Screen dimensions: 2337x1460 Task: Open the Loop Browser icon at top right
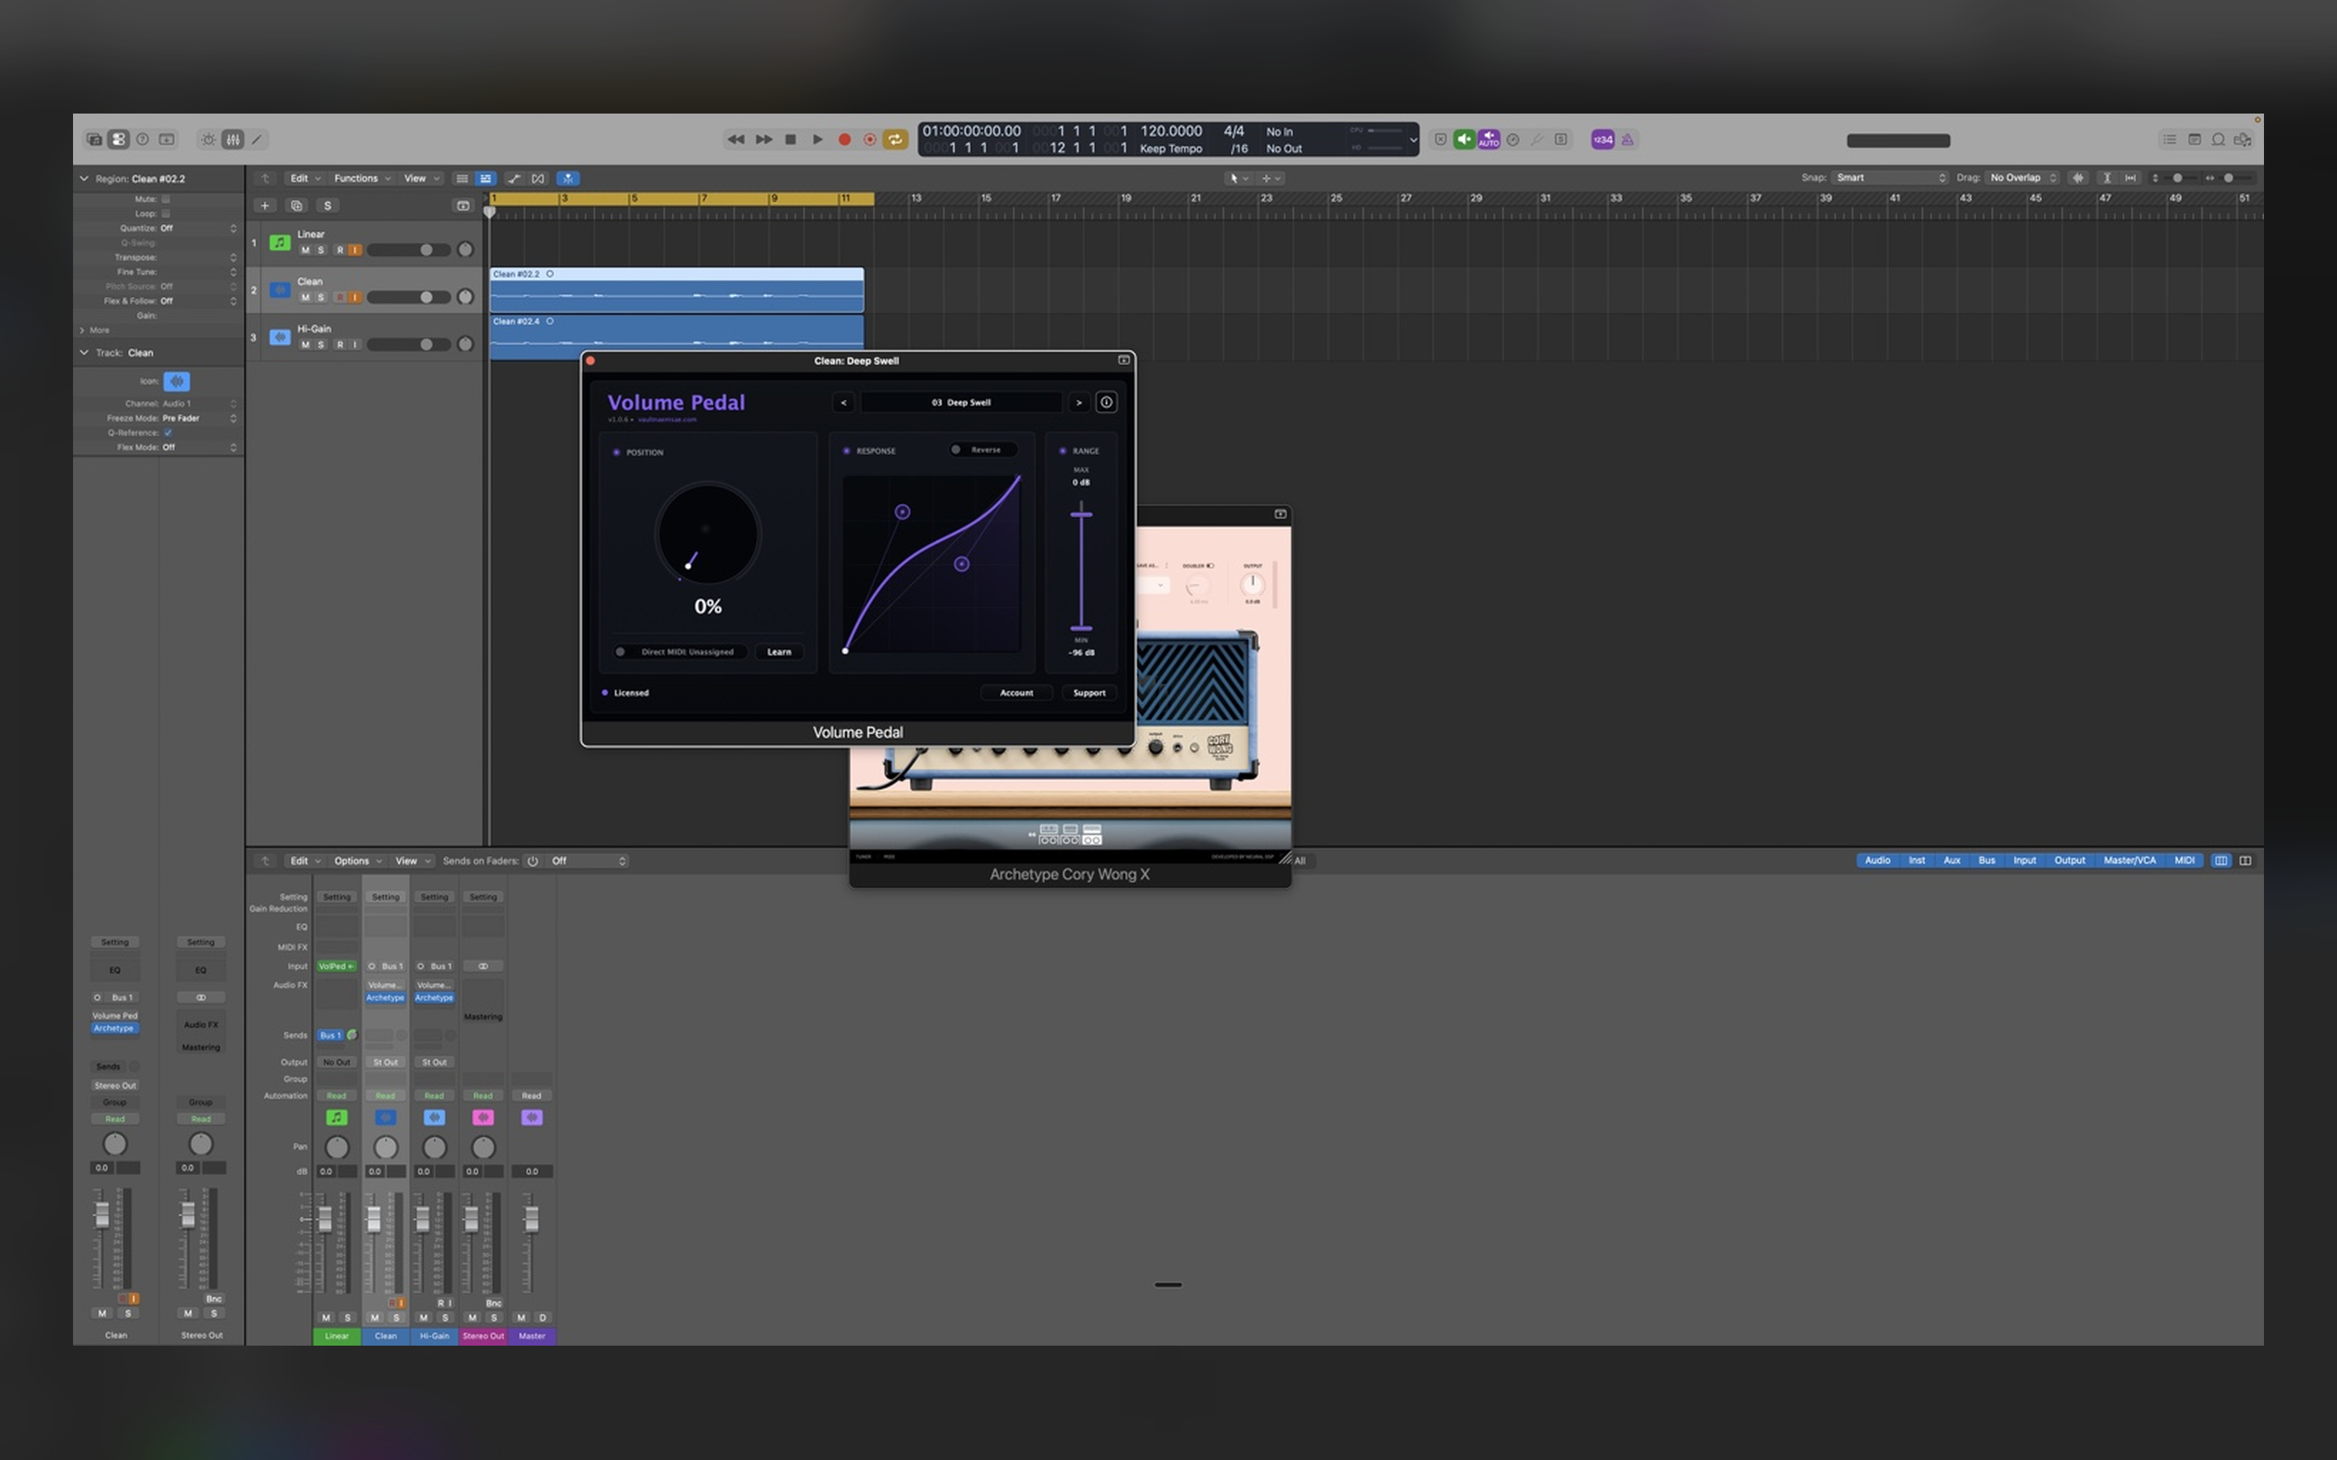click(x=2219, y=139)
